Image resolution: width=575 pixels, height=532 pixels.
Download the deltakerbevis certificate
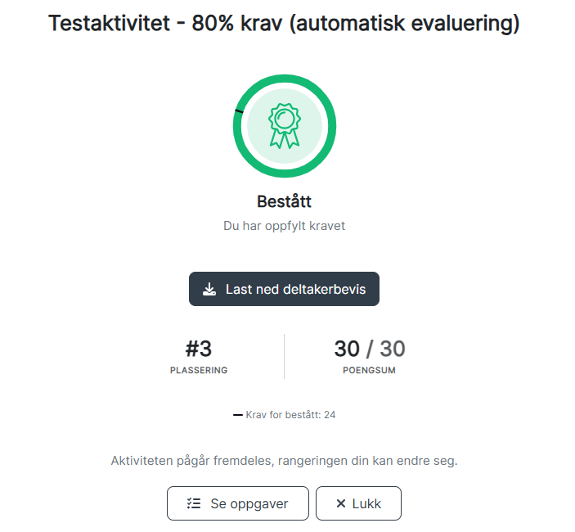[x=284, y=289]
